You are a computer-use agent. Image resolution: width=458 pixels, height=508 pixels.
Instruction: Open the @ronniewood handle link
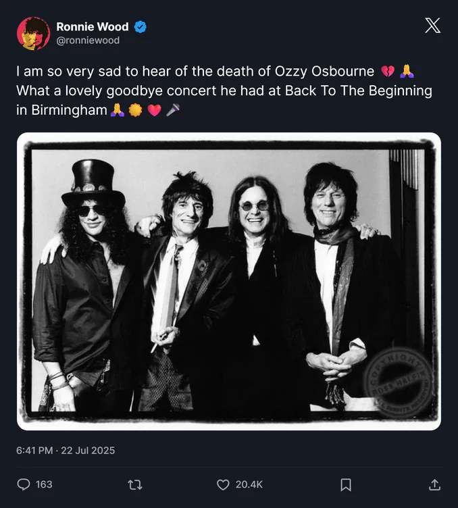pyautogui.click(x=88, y=40)
